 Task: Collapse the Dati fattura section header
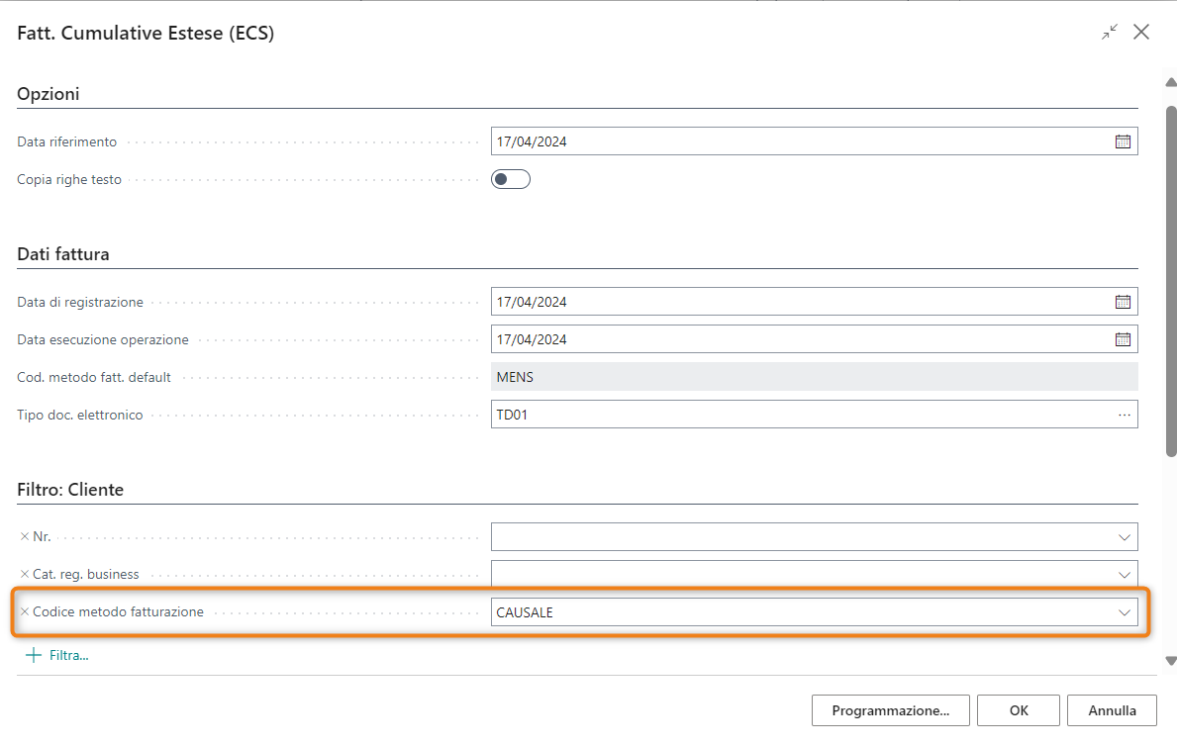click(x=63, y=254)
